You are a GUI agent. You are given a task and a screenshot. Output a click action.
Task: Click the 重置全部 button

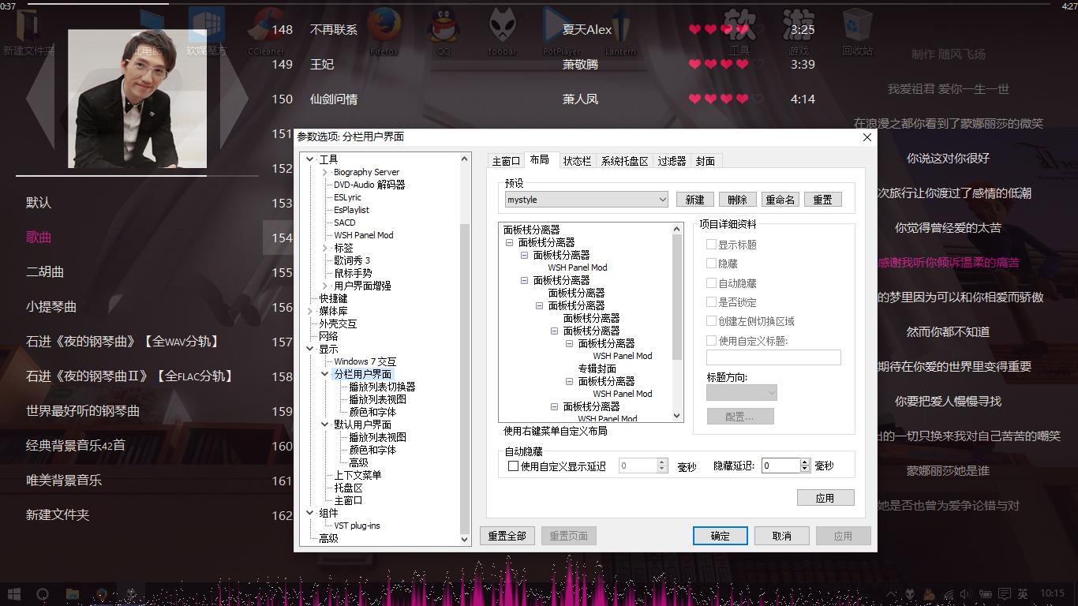pyautogui.click(x=506, y=535)
